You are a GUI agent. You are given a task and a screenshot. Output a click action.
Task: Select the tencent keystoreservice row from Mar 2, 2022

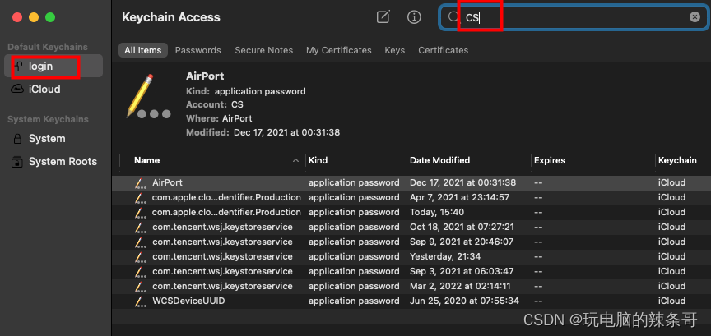coord(411,286)
